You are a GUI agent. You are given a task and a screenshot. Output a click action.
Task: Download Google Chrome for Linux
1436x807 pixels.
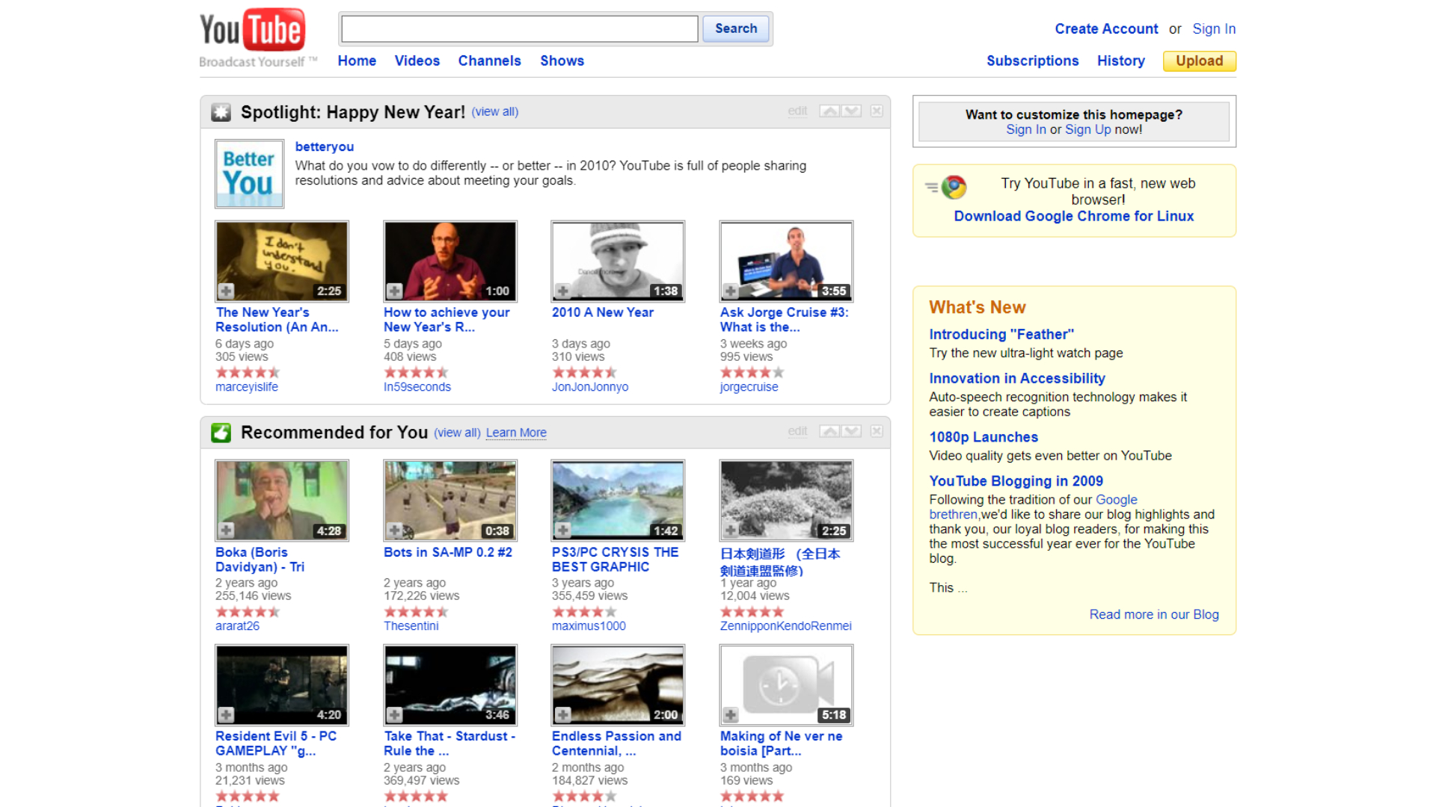pyautogui.click(x=1073, y=216)
